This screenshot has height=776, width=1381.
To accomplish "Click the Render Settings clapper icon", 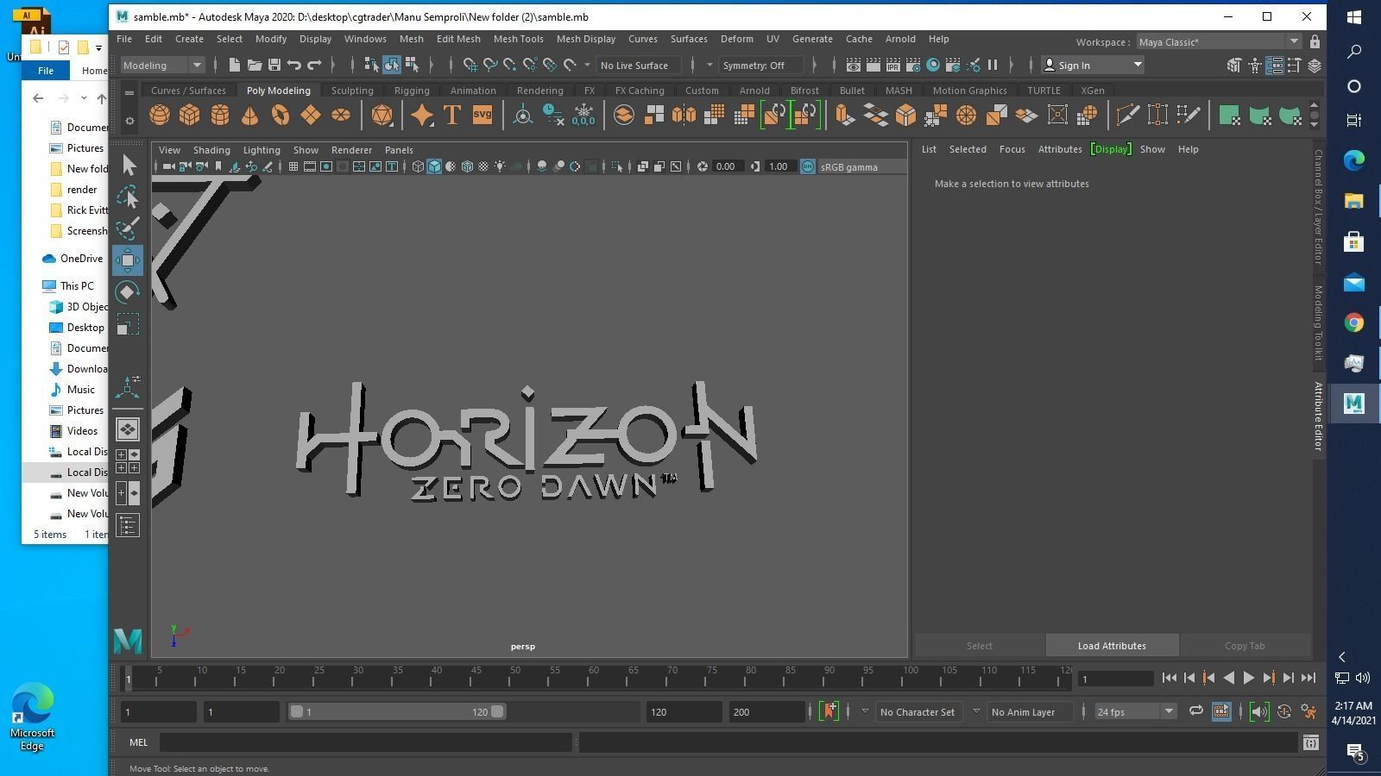I will [x=913, y=65].
